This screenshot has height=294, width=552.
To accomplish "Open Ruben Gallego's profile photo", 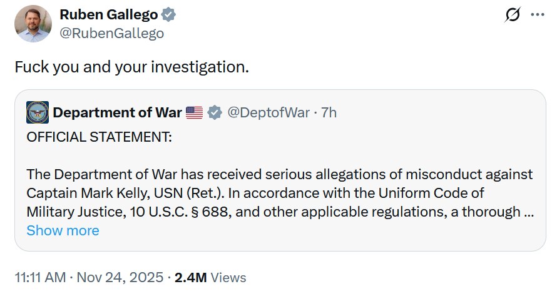I will (33, 24).
